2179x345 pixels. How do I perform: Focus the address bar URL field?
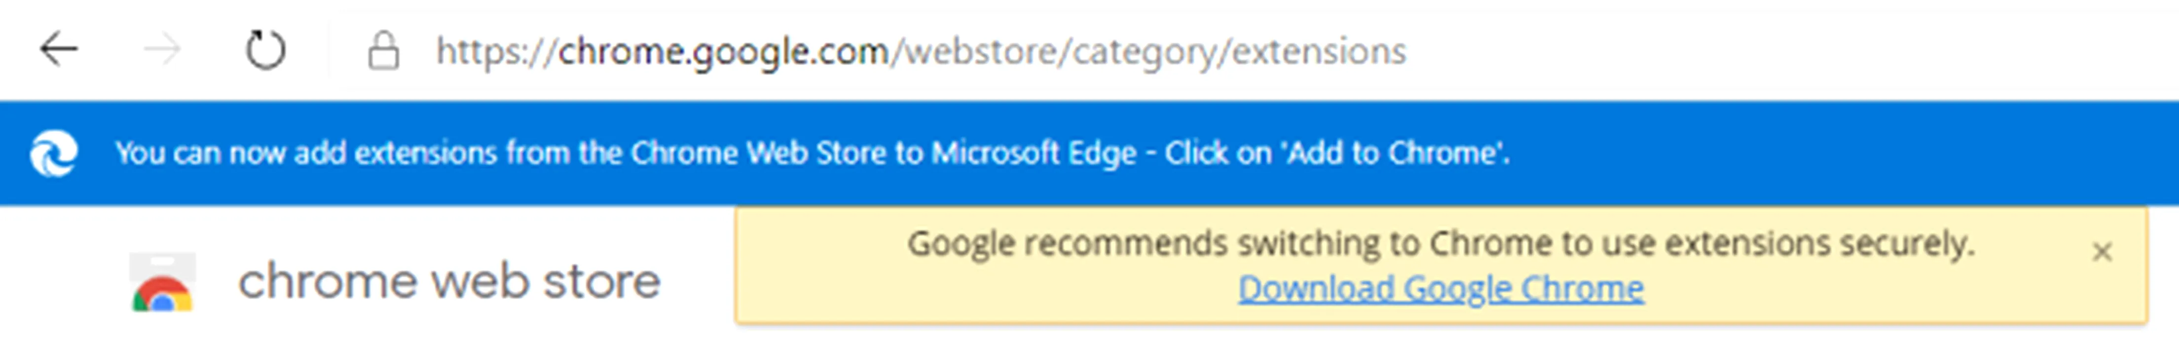[x=921, y=52]
